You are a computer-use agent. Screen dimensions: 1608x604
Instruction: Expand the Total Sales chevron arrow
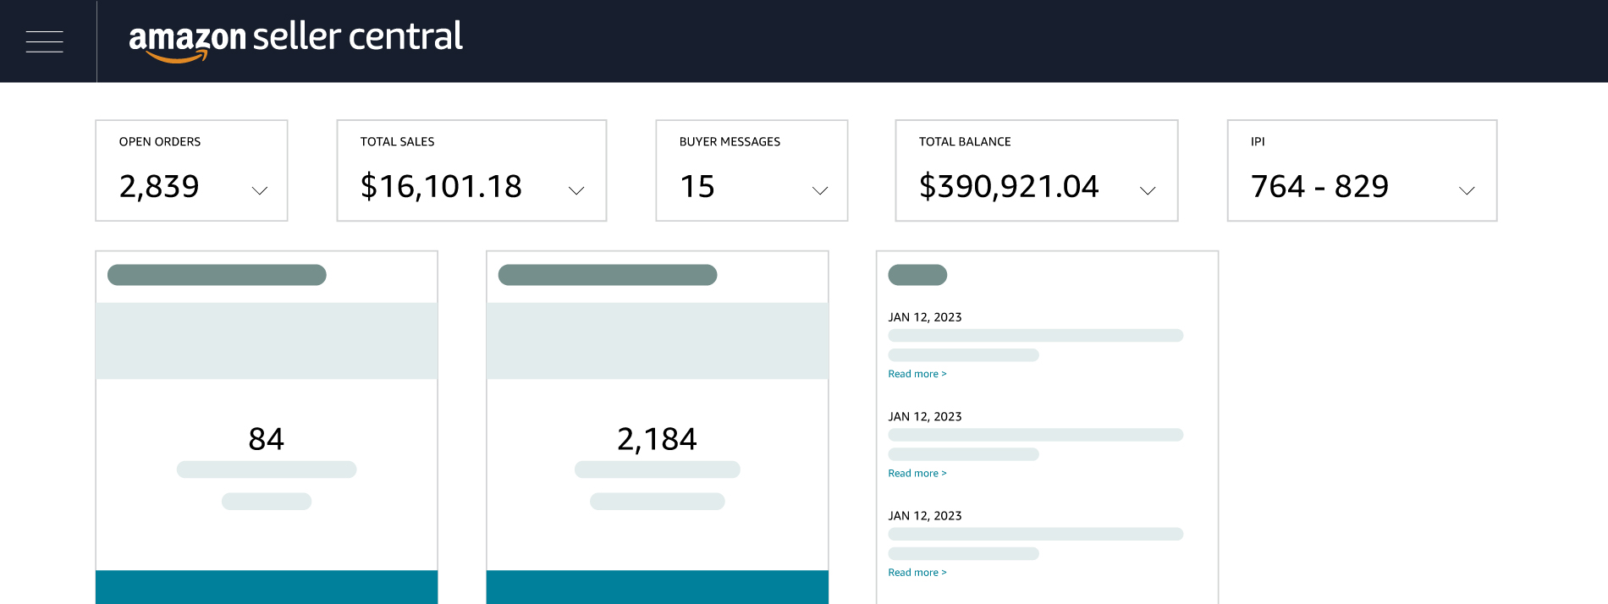576,190
